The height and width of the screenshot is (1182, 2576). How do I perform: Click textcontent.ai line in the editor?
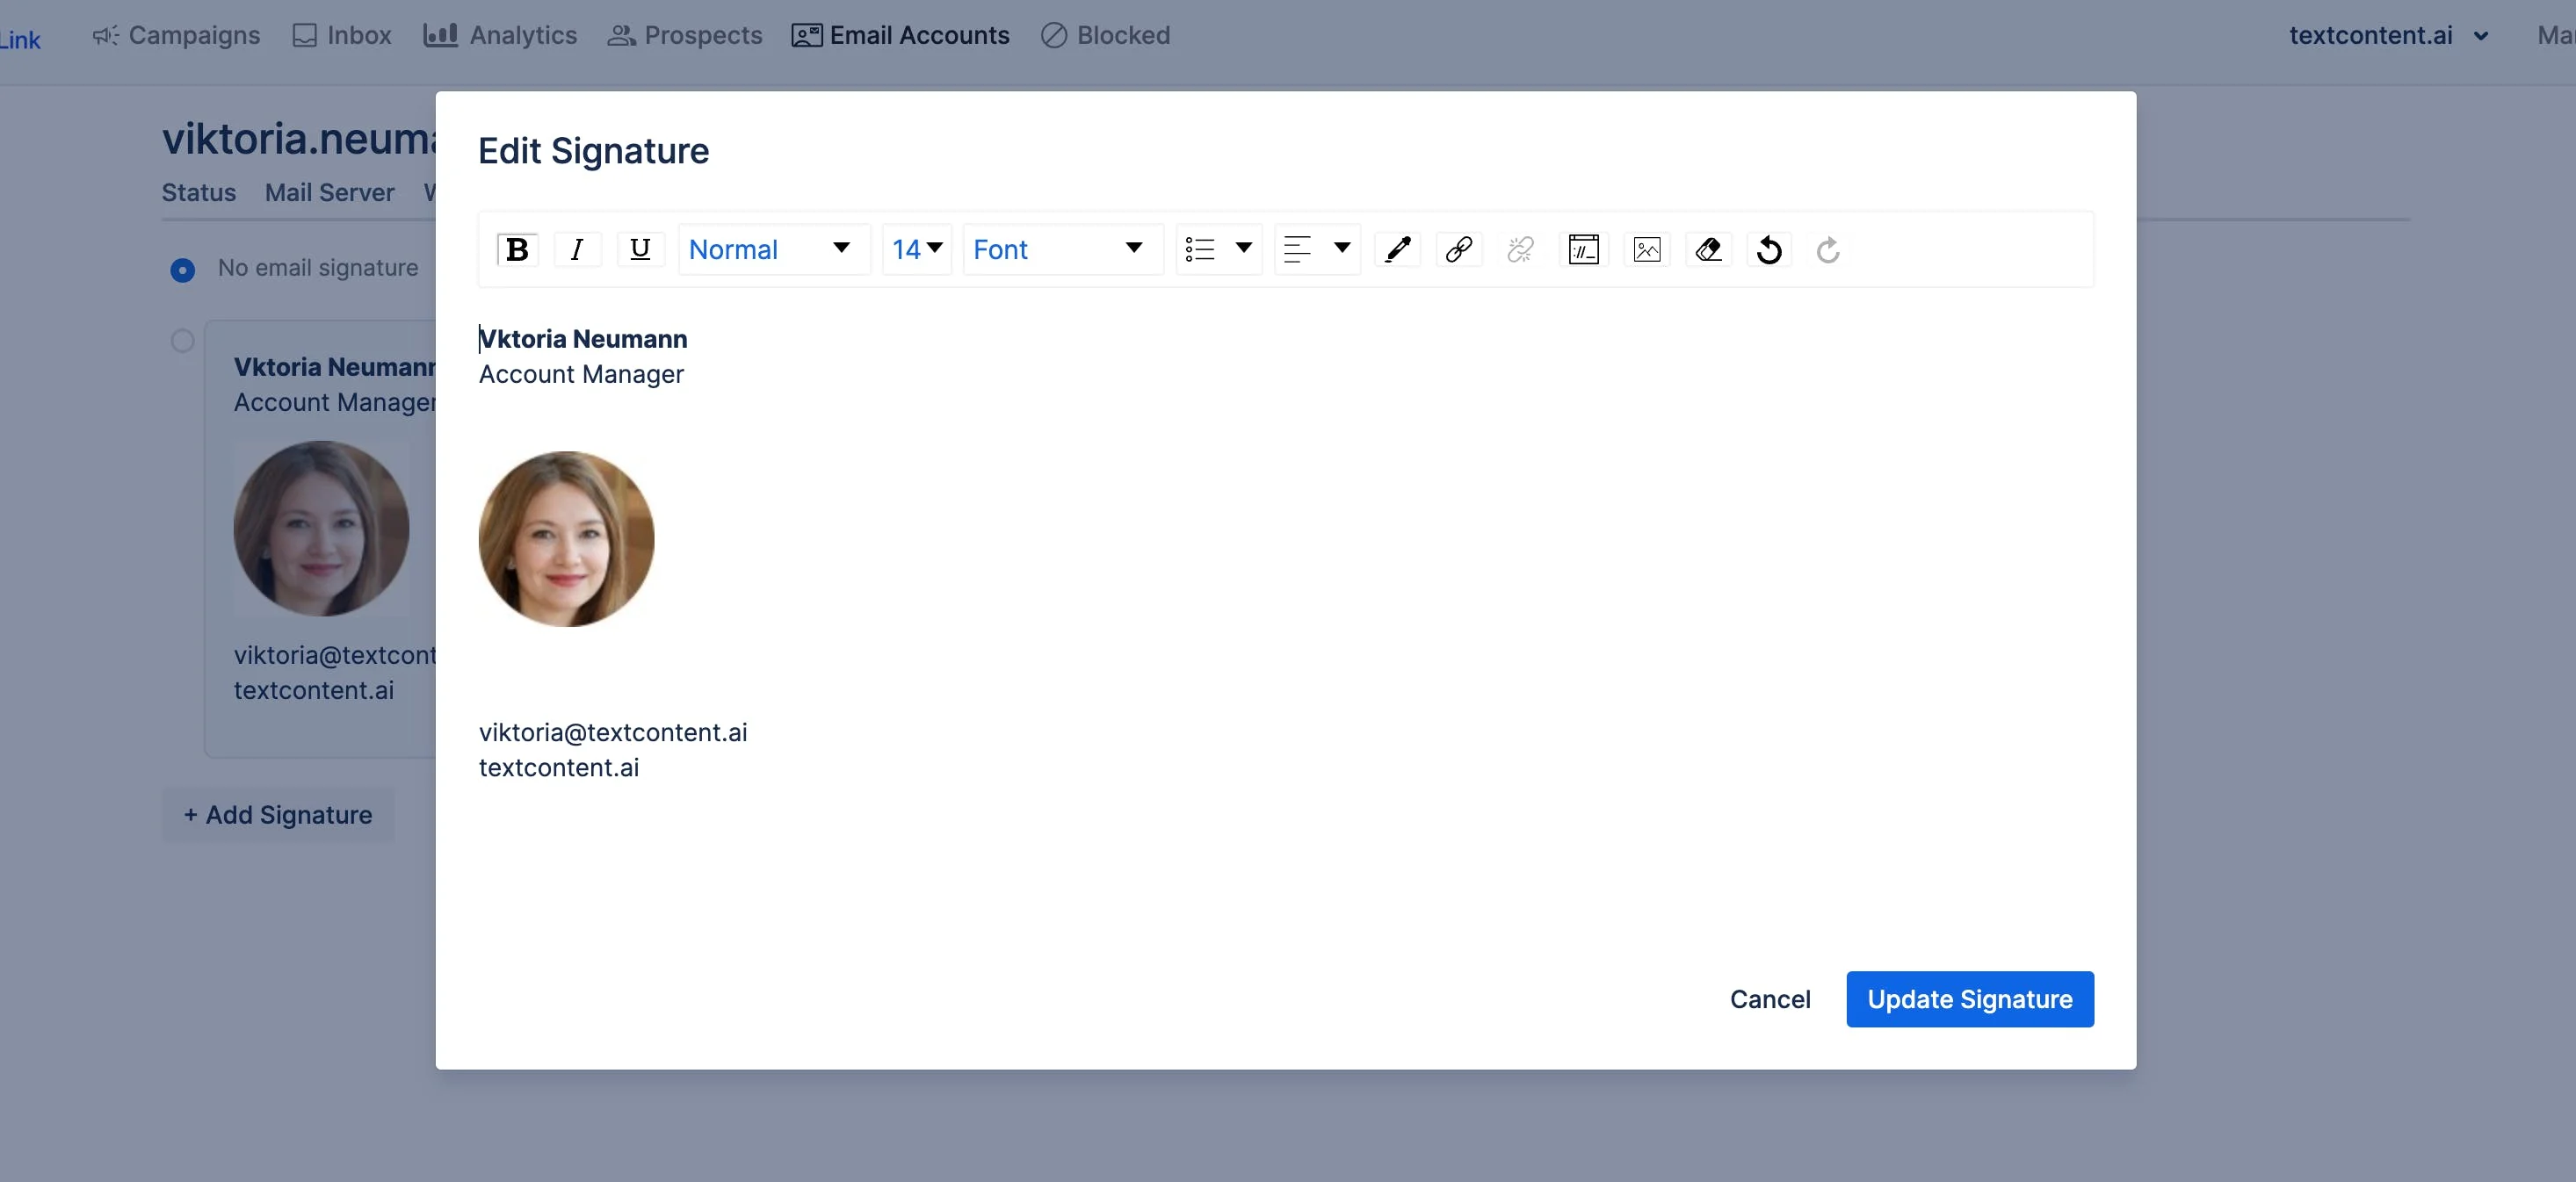(x=559, y=768)
